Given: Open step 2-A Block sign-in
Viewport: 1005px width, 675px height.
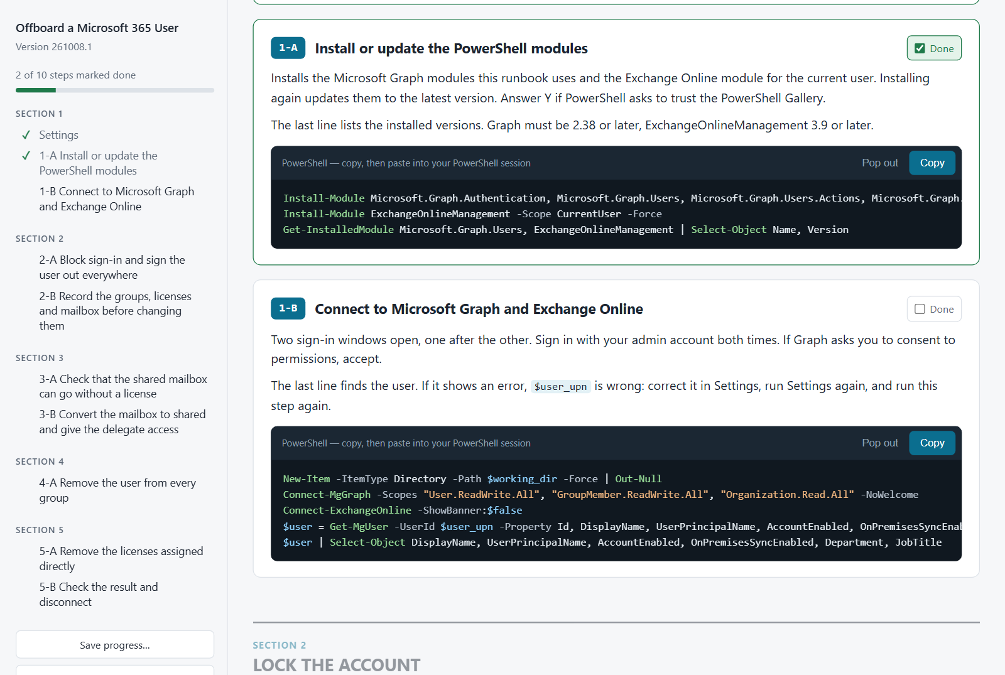Looking at the screenshot, I should pos(112,267).
